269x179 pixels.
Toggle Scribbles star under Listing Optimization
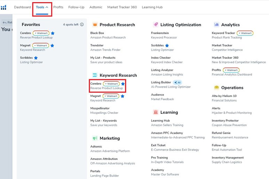[167, 46]
